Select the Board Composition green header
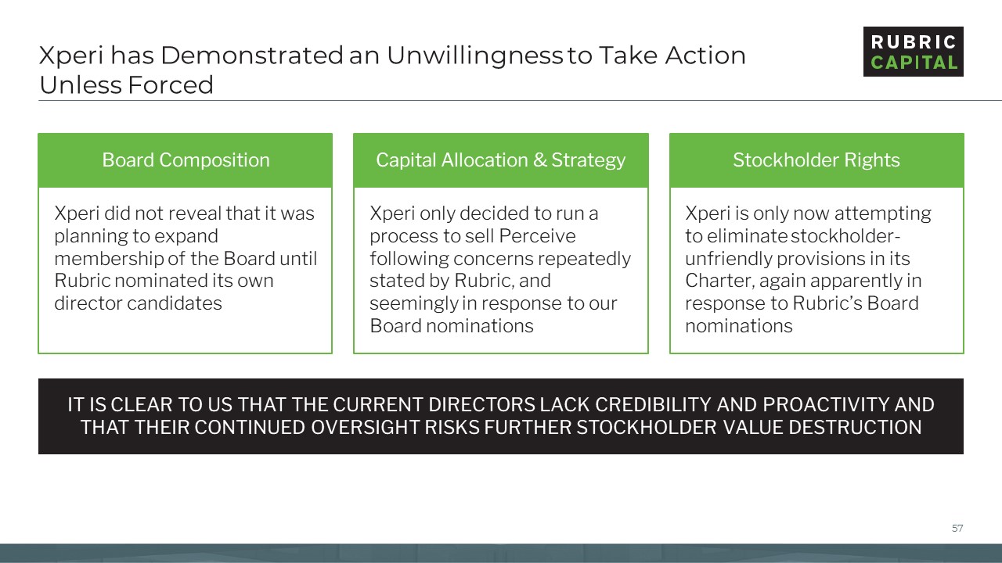This screenshot has height=563, width=1002. point(186,160)
